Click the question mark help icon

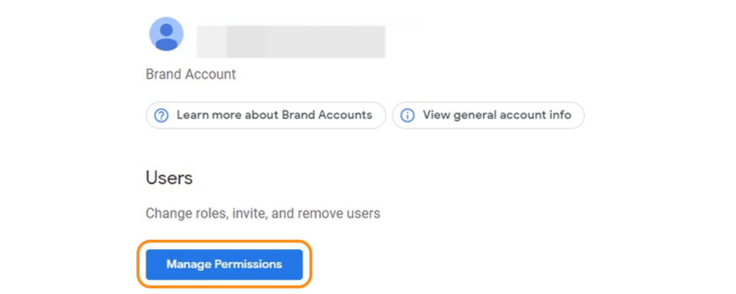coord(161,115)
